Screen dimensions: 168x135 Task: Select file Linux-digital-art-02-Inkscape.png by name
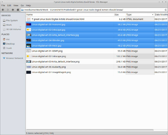[49, 56]
